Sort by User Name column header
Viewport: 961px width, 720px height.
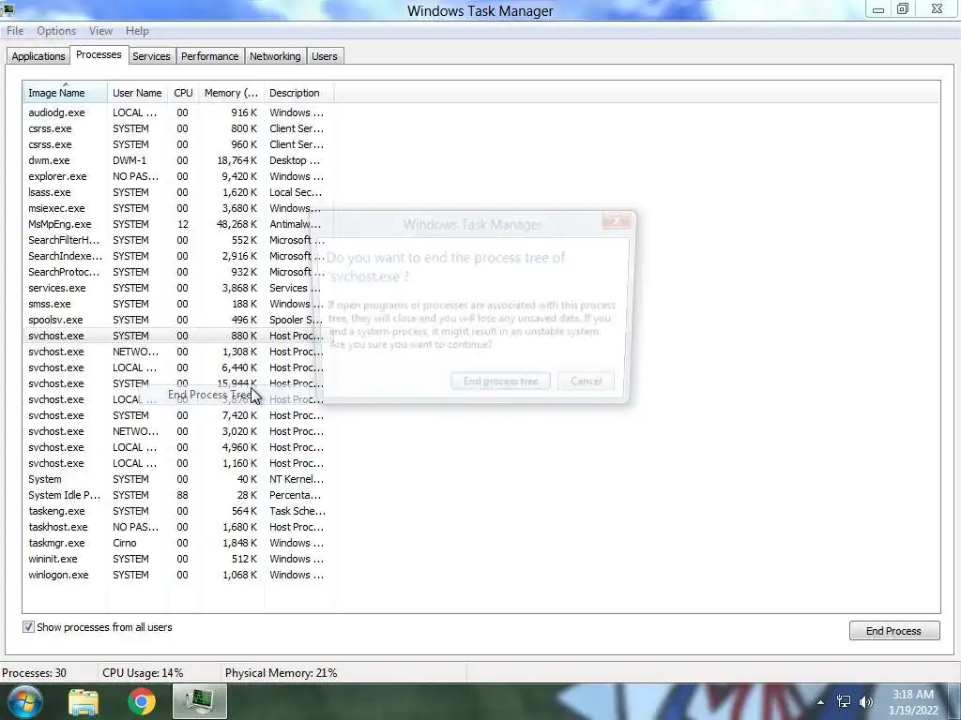pos(137,93)
